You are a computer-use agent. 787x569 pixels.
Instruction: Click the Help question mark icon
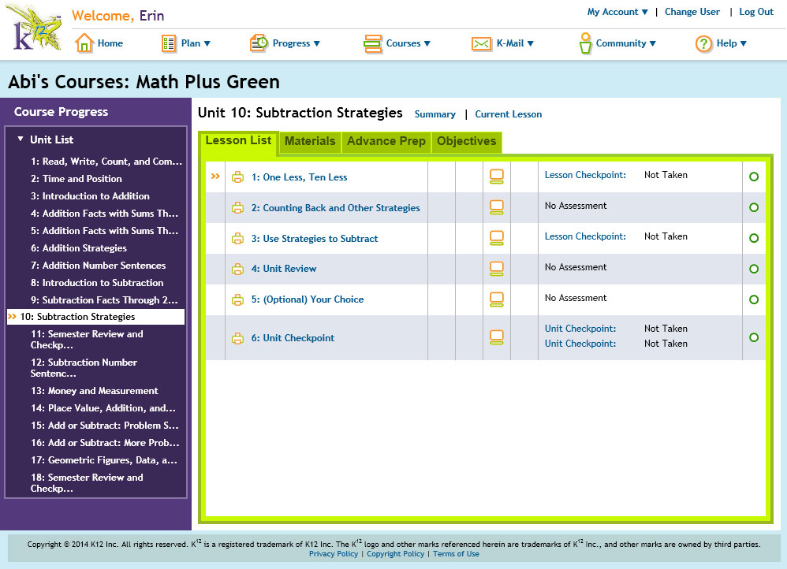703,43
